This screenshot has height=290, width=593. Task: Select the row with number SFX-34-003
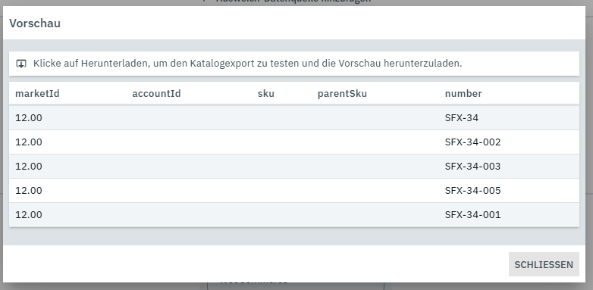tap(294, 166)
